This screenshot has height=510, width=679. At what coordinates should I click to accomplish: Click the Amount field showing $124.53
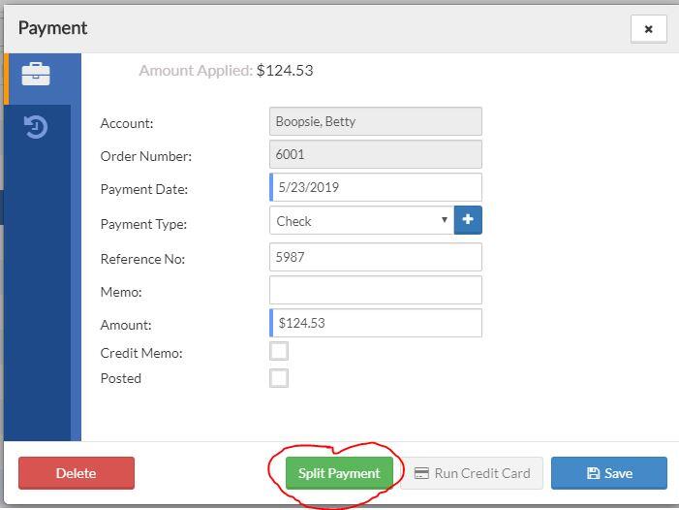pyautogui.click(x=376, y=323)
